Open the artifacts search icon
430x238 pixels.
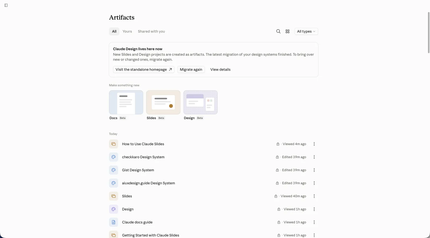278,31
